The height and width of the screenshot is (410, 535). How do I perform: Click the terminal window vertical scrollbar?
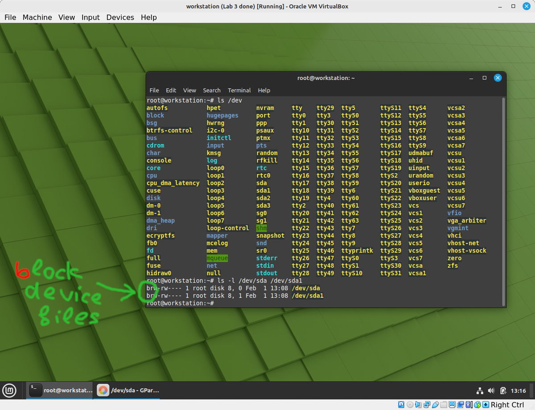[504, 200]
